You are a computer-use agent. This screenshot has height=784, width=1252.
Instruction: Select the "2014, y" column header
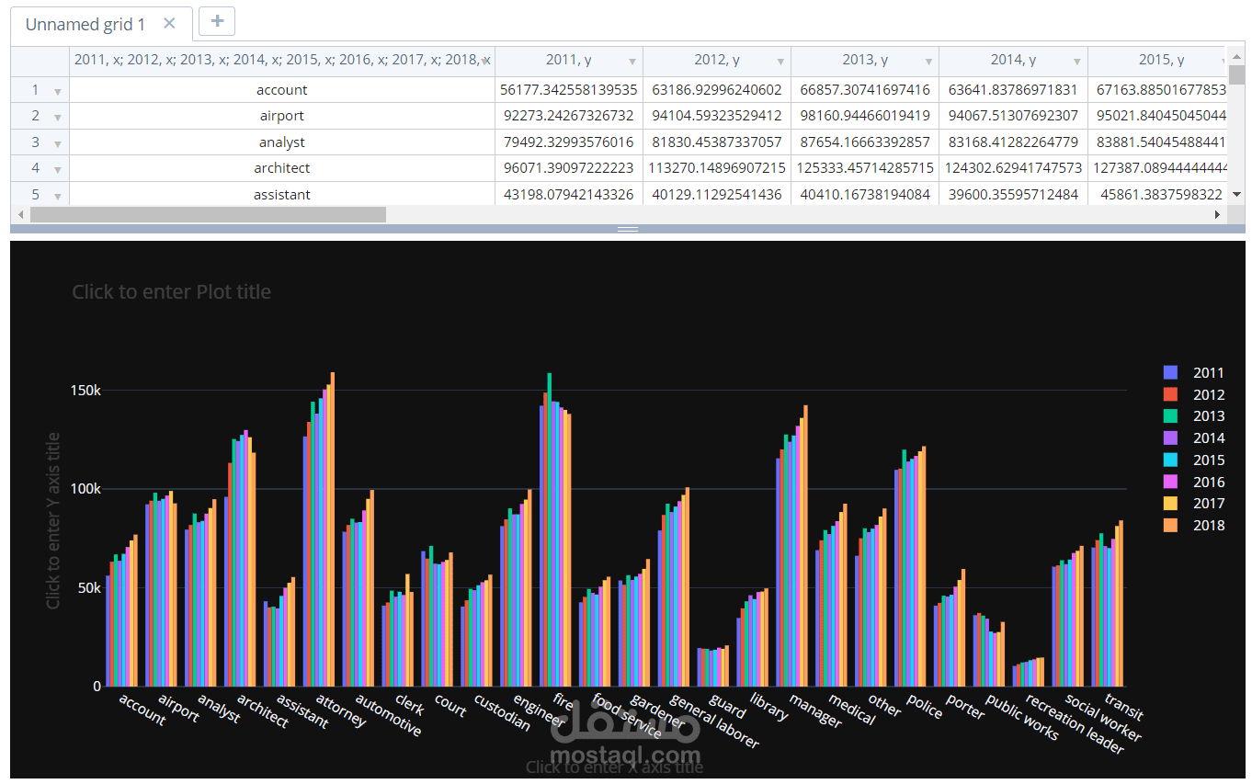tap(1013, 60)
